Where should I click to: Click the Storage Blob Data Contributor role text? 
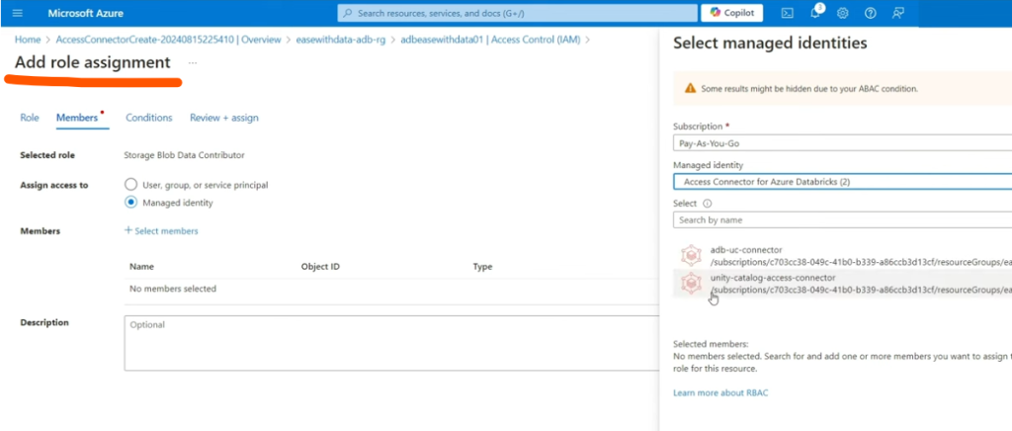pos(184,155)
